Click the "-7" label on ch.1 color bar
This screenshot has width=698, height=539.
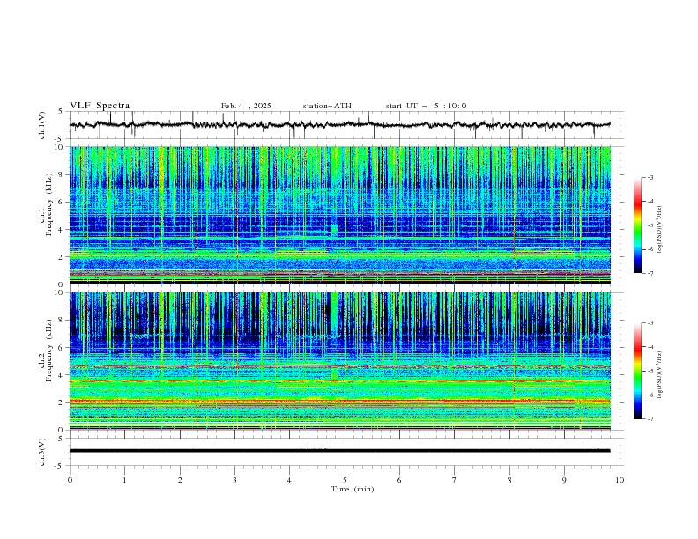click(650, 273)
